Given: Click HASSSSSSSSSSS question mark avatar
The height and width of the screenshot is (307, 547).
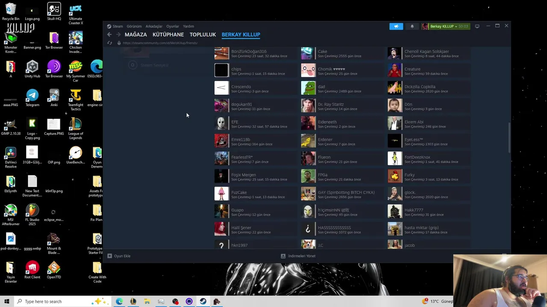Looking at the screenshot, I should [x=308, y=229].
